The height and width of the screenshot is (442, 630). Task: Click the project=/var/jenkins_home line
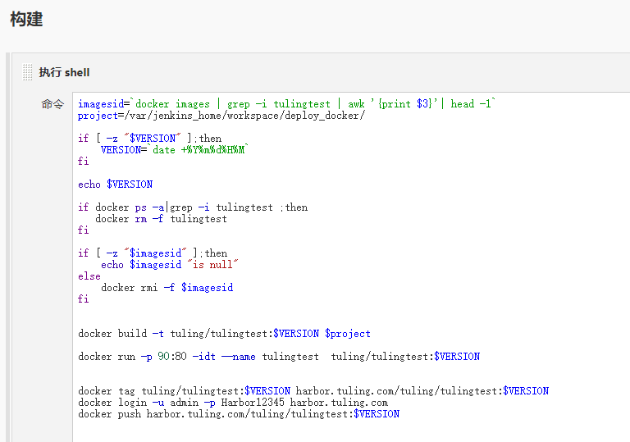[x=221, y=116]
